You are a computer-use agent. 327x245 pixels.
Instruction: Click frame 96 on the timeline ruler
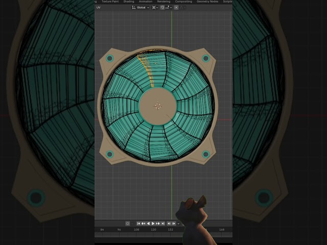119,230
